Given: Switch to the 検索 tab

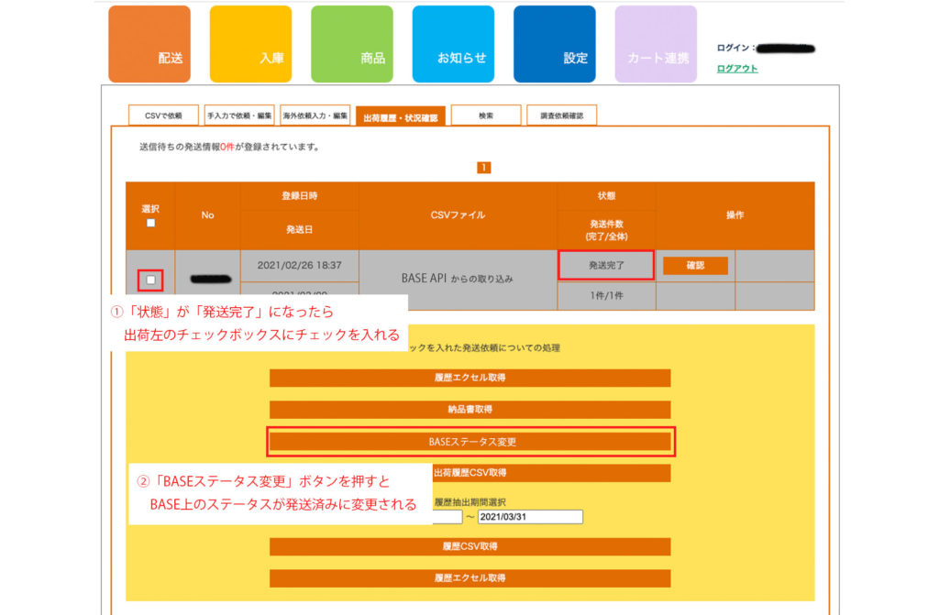Looking at the screenshot, I should tap(486, 115).
